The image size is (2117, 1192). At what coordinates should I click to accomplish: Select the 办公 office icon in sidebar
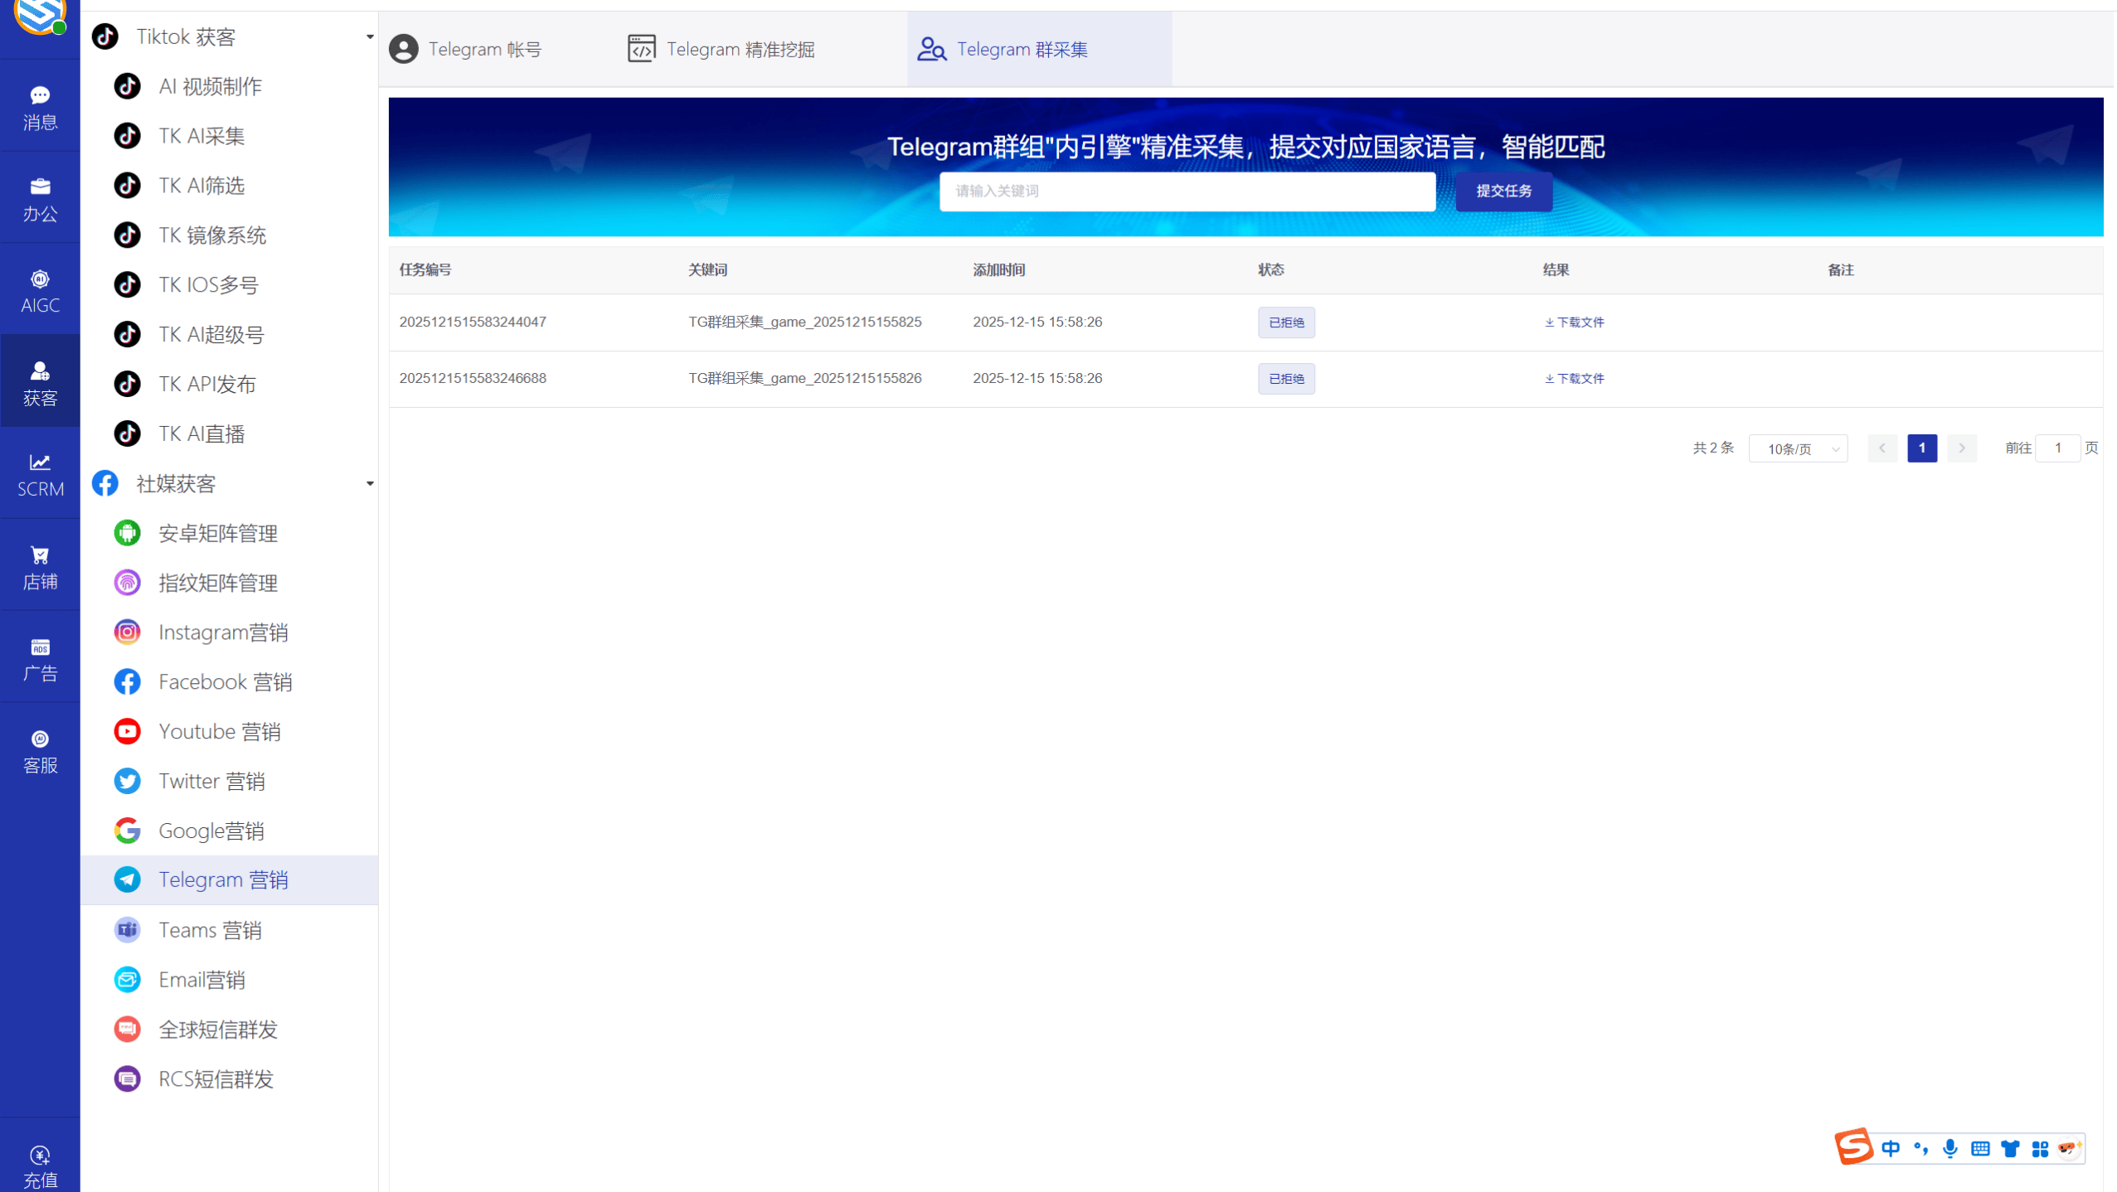point(39,197)
